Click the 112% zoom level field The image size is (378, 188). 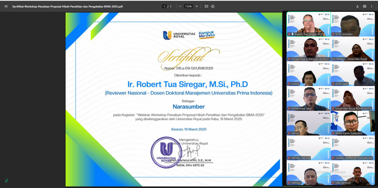click(188, 6)
